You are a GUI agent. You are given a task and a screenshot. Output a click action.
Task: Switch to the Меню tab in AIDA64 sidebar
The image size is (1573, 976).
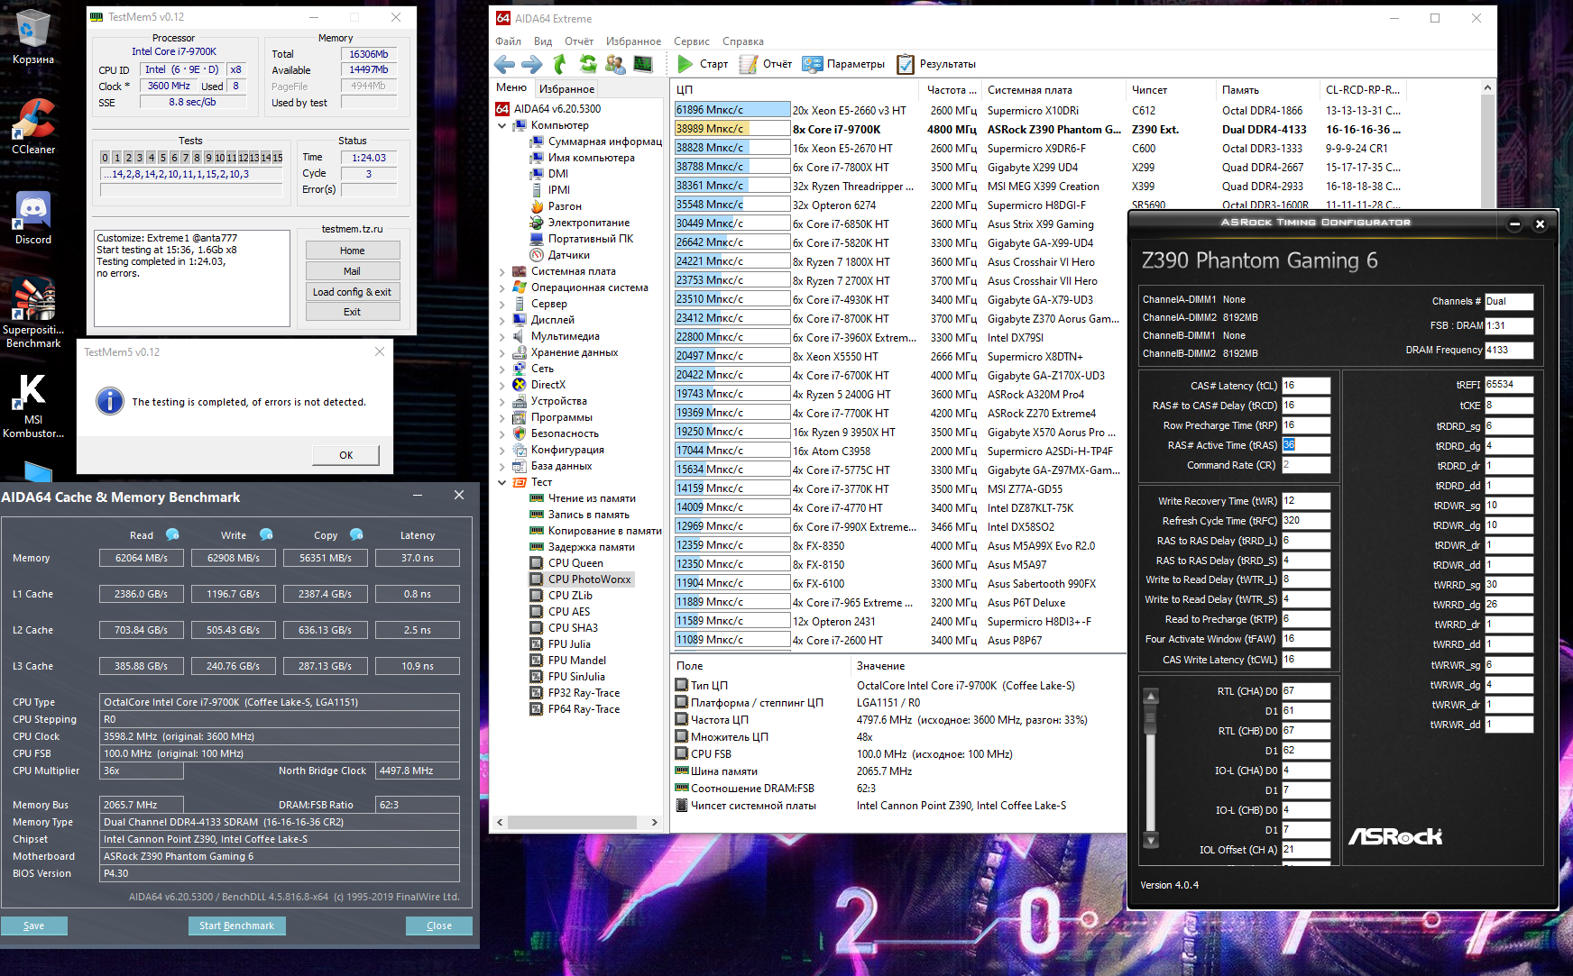pyautogui.click(x=511, y=87)
